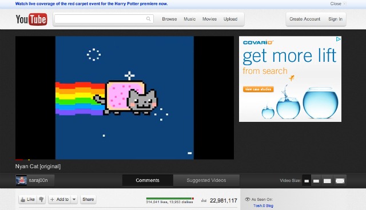This screenshot has height=210, width=366.
Task: Switch to the Comments tab
Action: [148, 180]
